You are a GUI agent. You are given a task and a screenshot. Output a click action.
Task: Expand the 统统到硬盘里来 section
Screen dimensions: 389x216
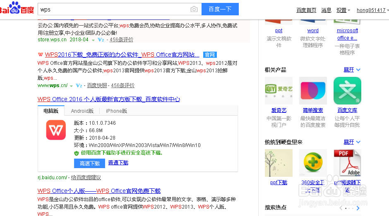[352, 142]
